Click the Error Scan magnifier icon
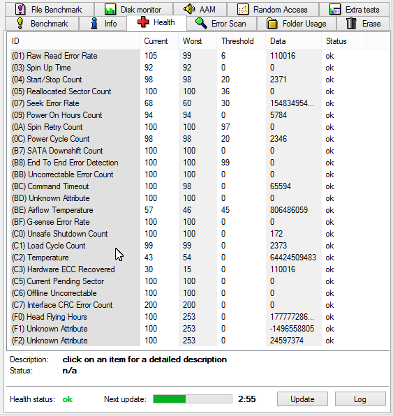Image resolution: width=393 pixels, height=416 pixels. click(x=201, y=23)
